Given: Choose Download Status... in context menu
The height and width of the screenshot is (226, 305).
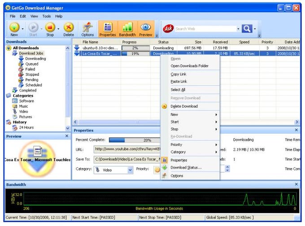Looking at the screenshot, I should [190, 167].
